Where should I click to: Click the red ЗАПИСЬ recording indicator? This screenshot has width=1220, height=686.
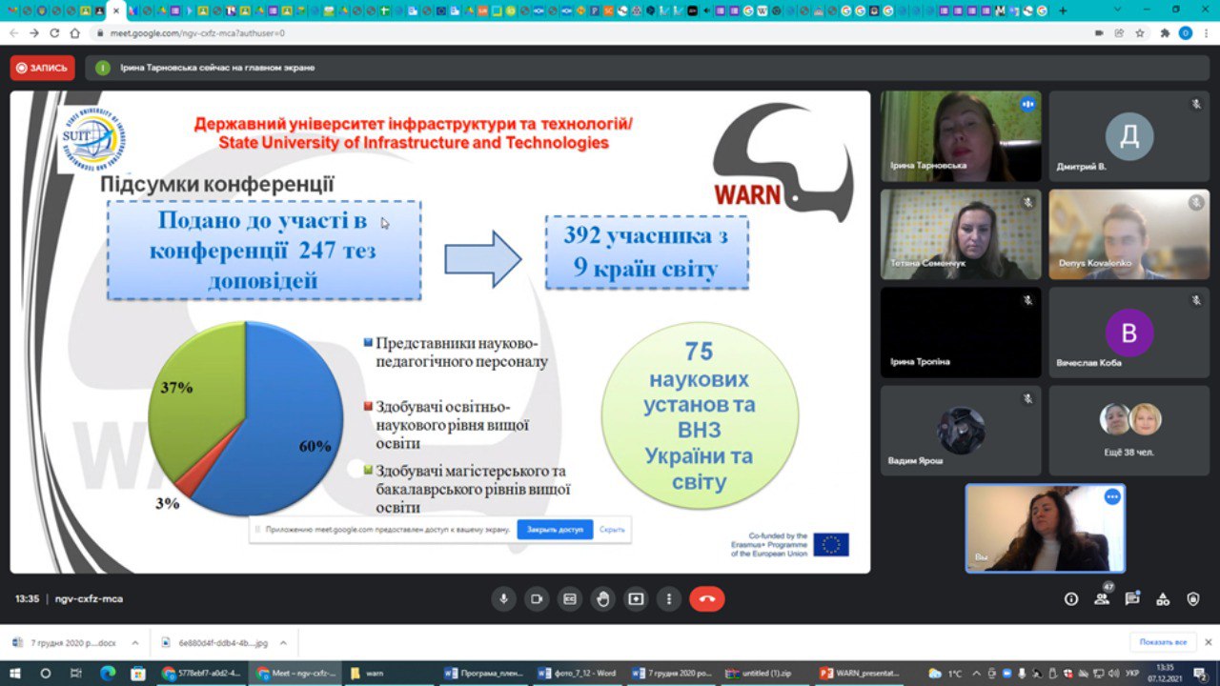[43, 68]
